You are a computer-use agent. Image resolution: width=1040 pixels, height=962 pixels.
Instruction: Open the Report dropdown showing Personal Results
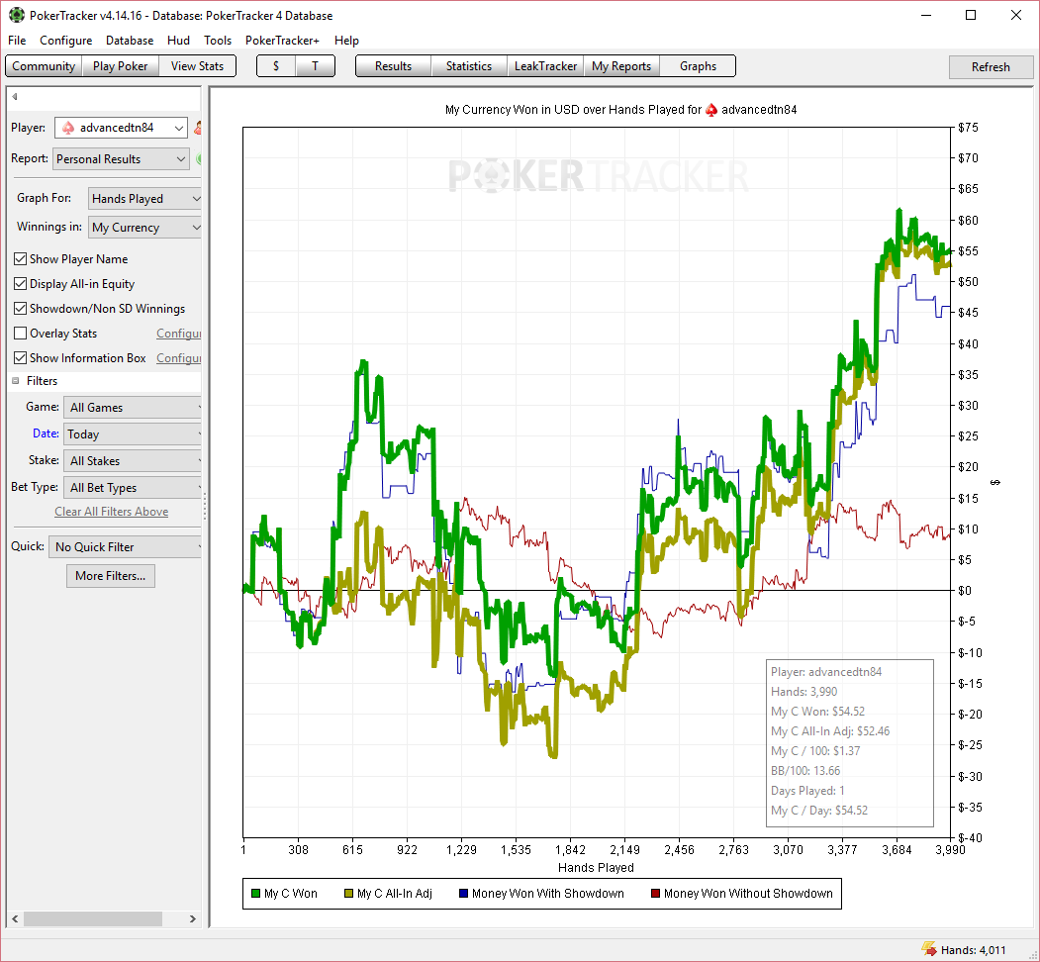pos(121,159)
